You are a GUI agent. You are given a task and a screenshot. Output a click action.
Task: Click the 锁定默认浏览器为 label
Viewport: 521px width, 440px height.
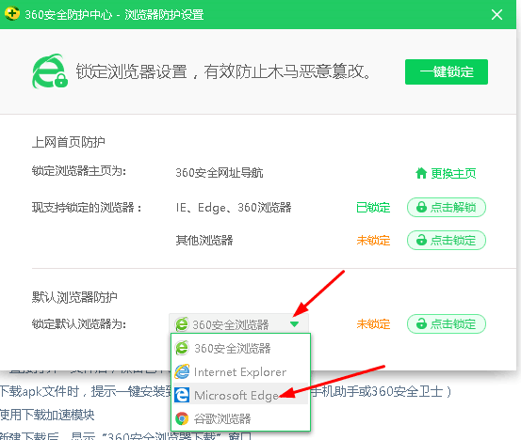tap(79, 324)
